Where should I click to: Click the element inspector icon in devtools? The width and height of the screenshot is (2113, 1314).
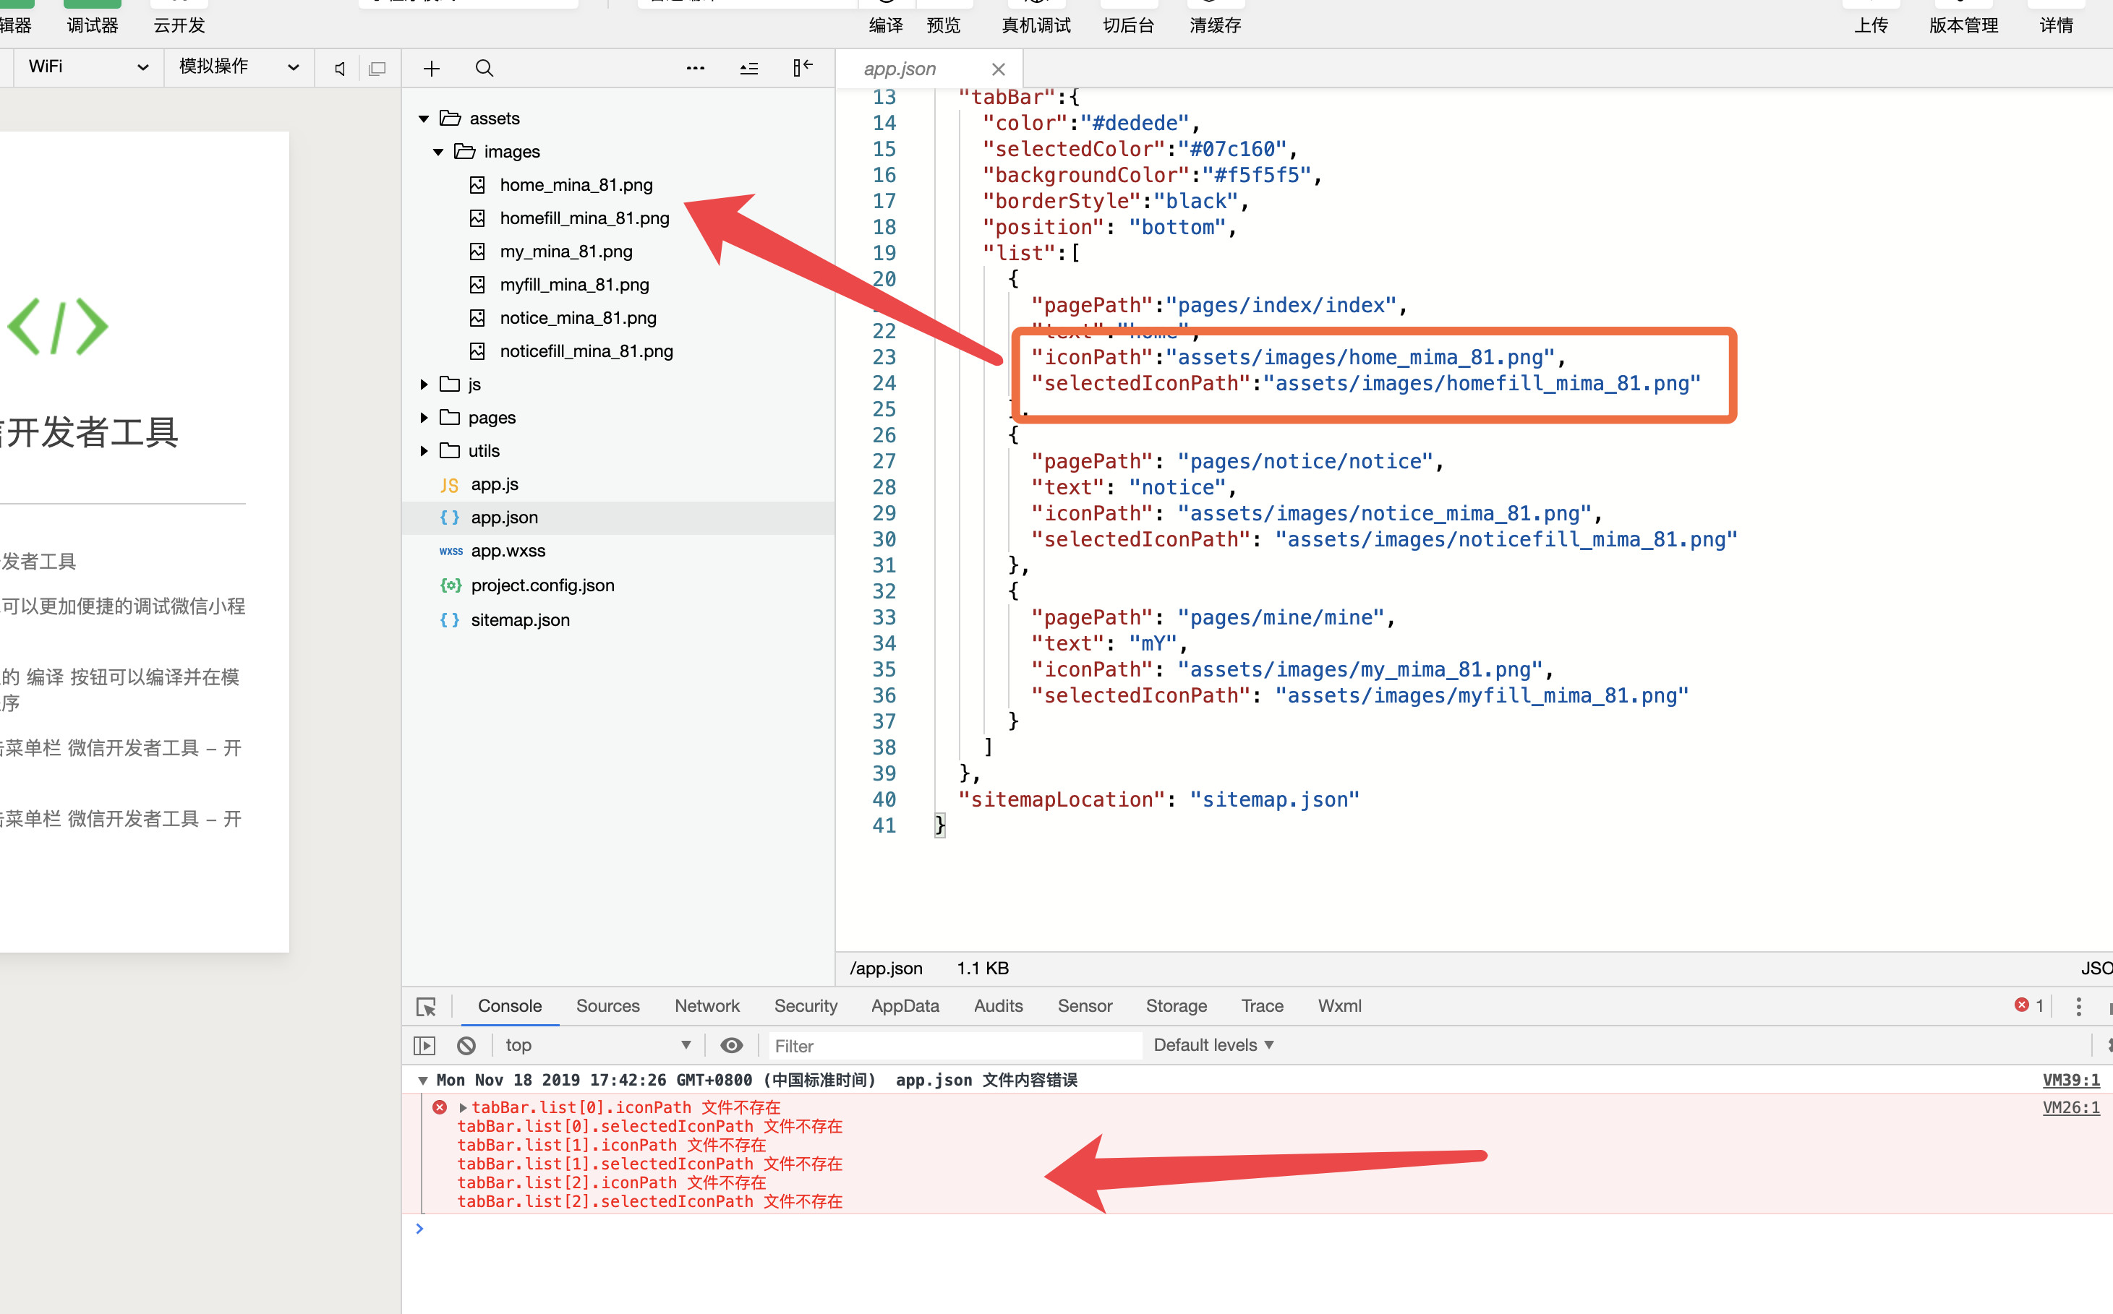point(426,1006)
